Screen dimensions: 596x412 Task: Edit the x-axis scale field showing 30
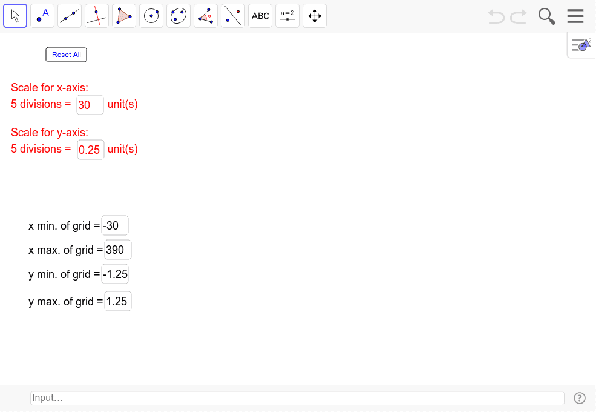[90, 105]
